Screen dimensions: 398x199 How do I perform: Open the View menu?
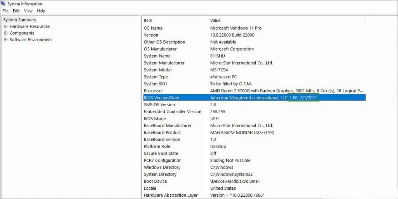click(28, 11)
